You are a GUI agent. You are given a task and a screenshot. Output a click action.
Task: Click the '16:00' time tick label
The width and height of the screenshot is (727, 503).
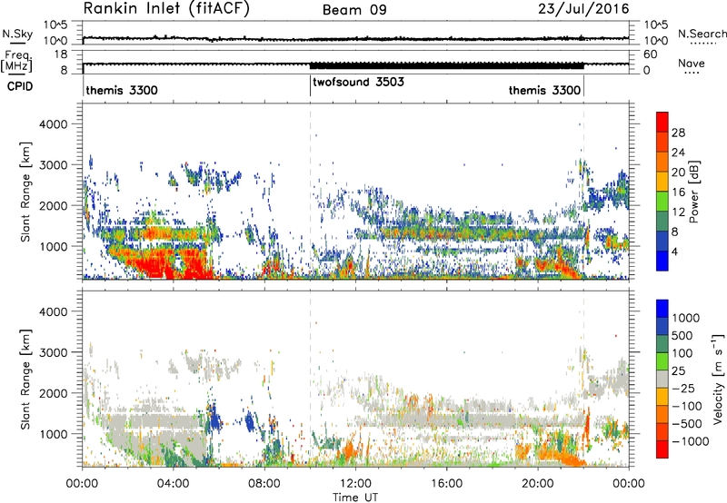(446, 484)
